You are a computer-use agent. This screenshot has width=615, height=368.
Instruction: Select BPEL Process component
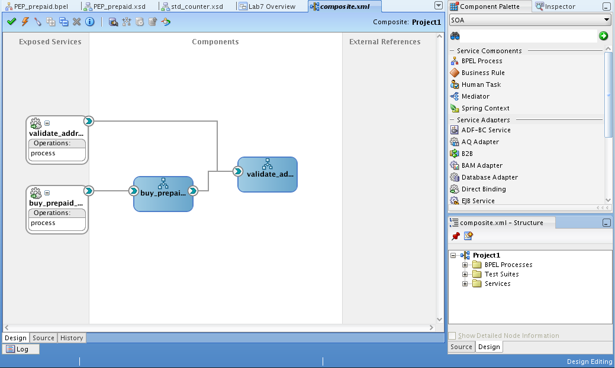(x=482, y=61)
